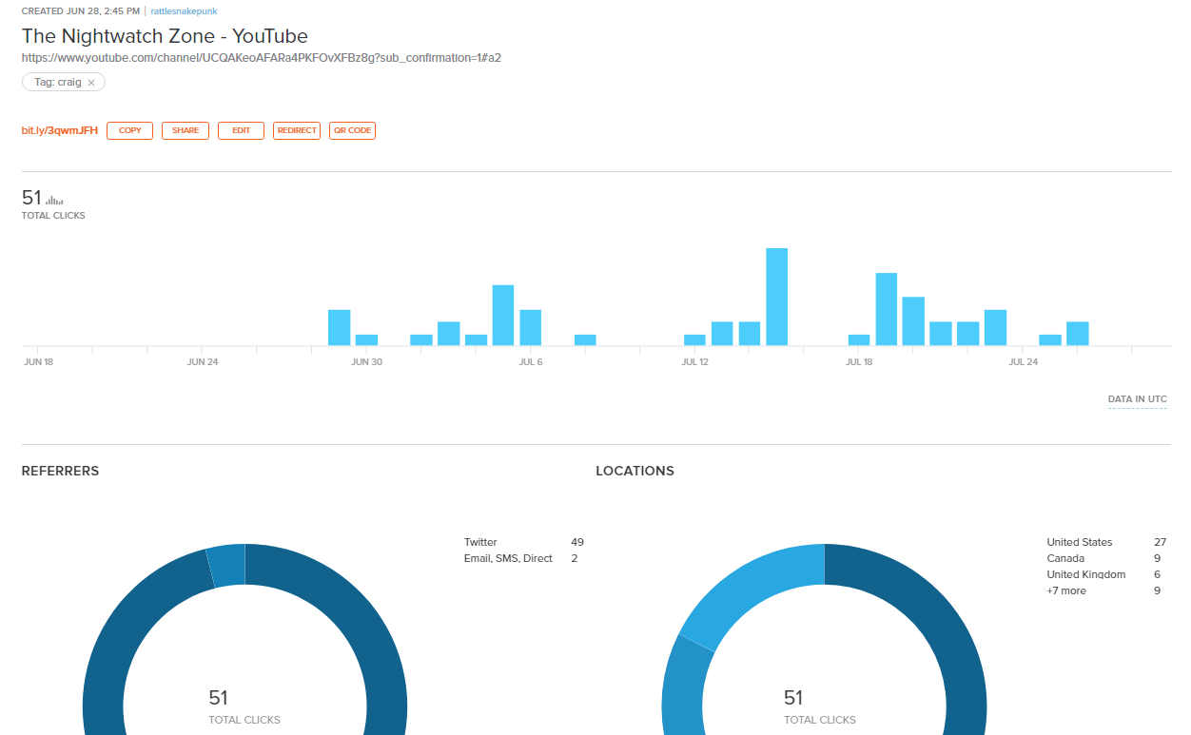Click the EDIT button
This screenshot has height=735, width=1191.
[x=241, y=130]
